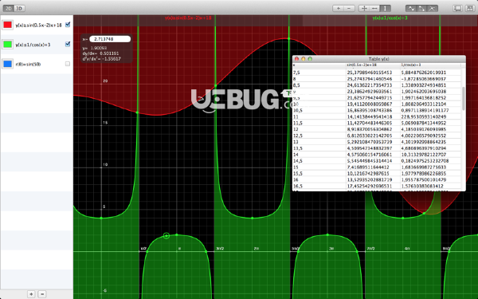Screen dimensions: 478x299
Task: Click x value 10,5 in the table
Action: [x=297, y=110]
